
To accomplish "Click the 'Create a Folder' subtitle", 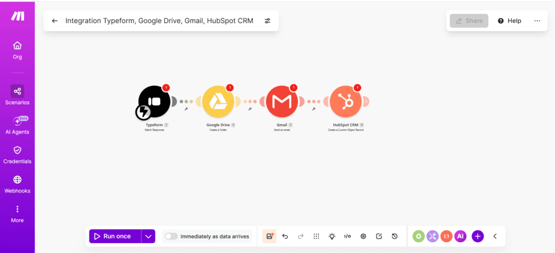I will [x=218, y=130].
